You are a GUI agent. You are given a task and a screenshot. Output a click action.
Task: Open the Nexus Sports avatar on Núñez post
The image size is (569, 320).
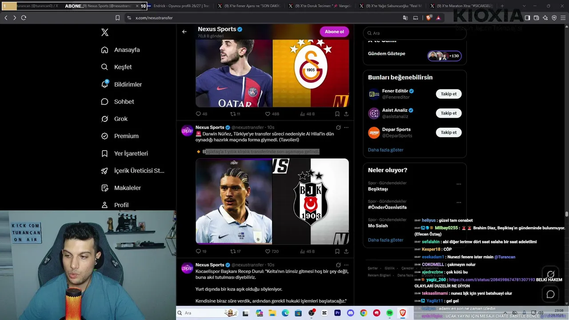click(x=187, y=131)
